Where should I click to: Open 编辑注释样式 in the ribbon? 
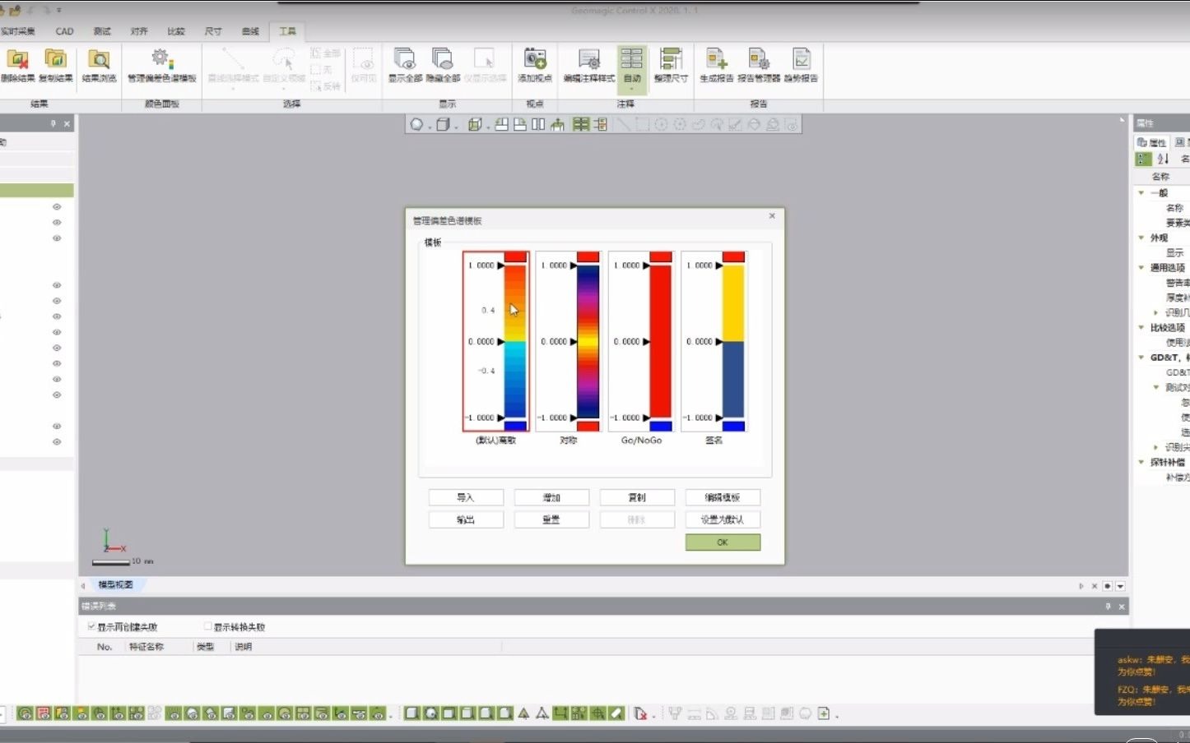[x=589, y=65]
